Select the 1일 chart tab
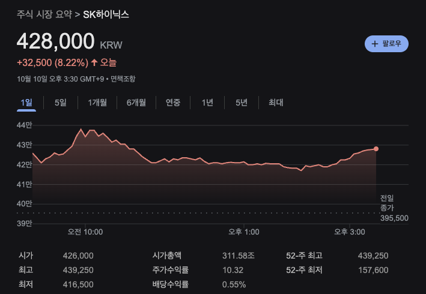426x294 pixels. [26, 103]
